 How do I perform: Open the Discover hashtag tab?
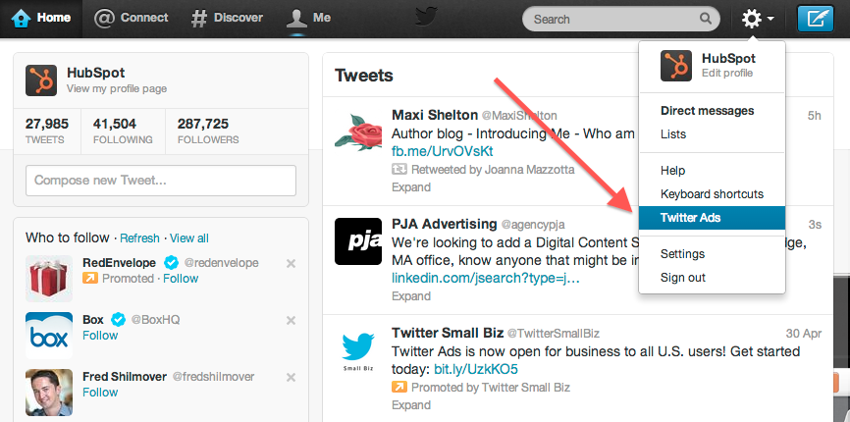(x=227, y=18)
